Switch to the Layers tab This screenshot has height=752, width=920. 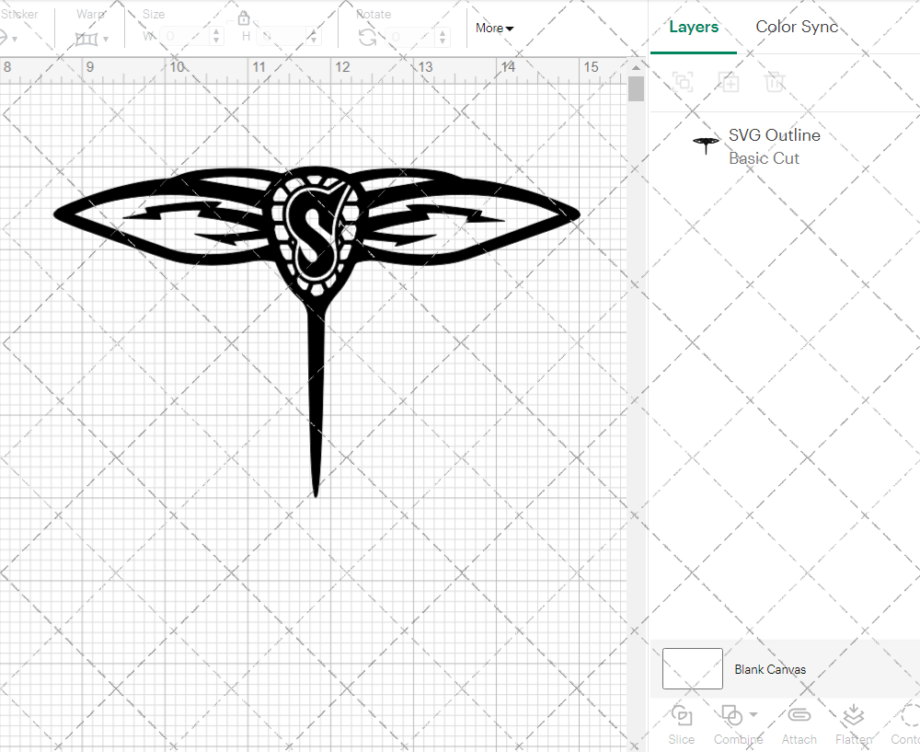pos(694,27)
